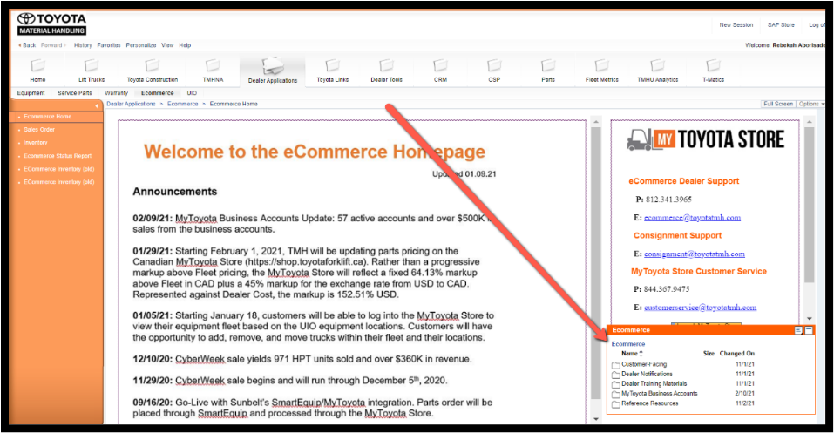Switch to the Warranty tab

click(x=116, y=93)
